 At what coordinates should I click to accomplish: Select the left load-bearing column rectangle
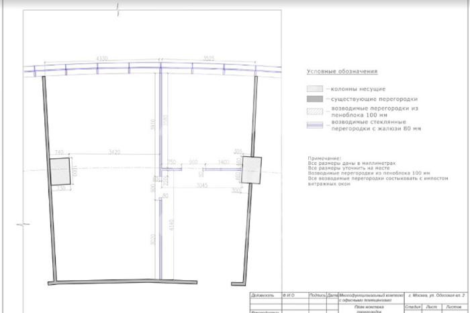click(x=60, y=172)
